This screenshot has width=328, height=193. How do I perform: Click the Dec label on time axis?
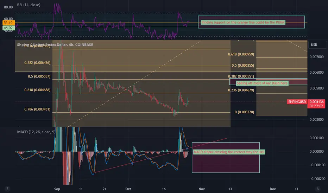coord(273,189)
